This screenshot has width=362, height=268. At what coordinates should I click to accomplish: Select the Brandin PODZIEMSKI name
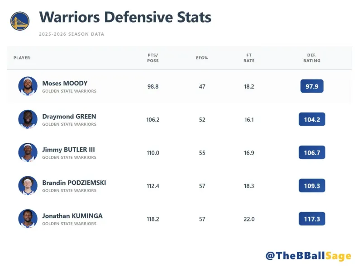tap(74, 183)
